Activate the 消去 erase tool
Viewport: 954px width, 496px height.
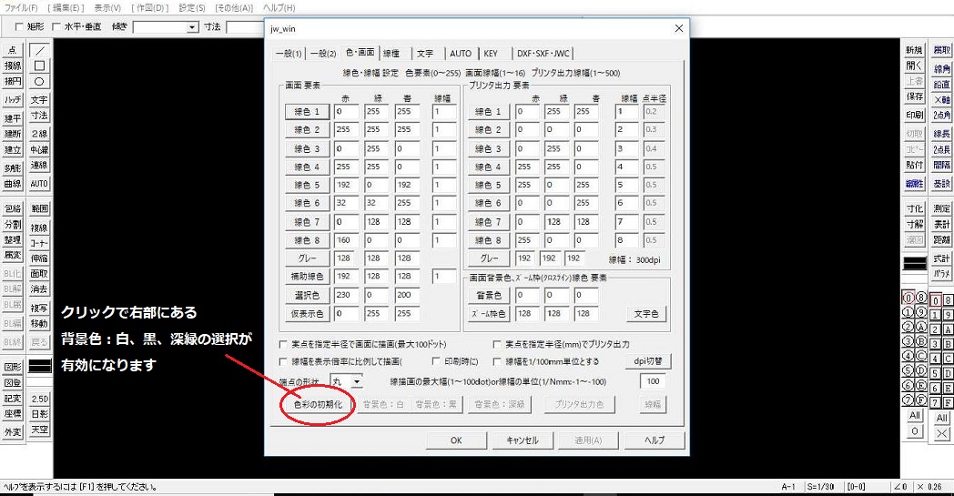coord(39,289)
